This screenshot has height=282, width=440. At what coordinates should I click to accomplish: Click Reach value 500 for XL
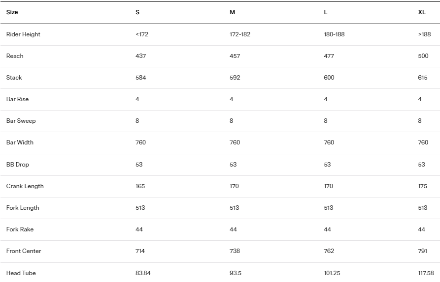423,56
